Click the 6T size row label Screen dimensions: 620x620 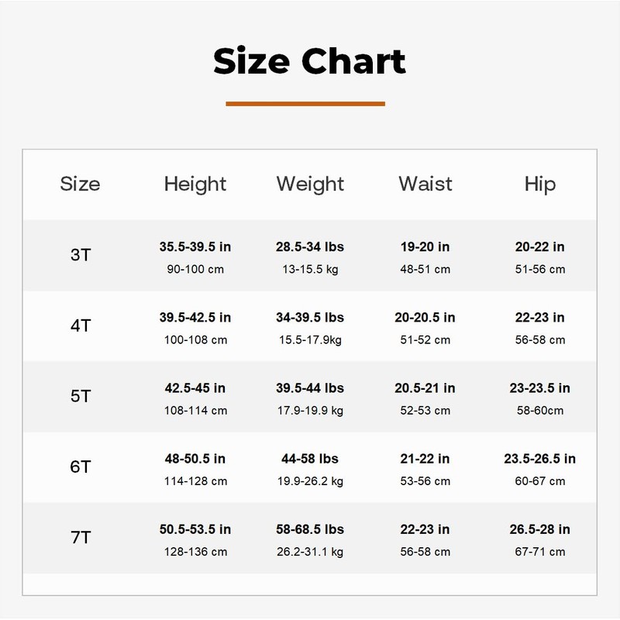pos(80,467)
